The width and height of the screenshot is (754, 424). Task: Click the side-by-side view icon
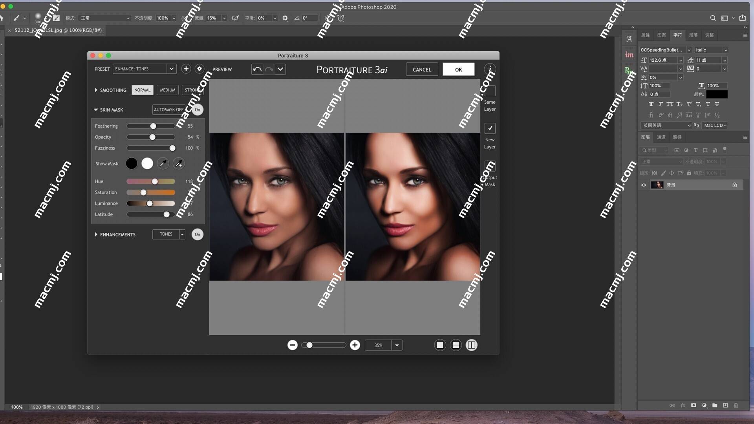point(472,345)
